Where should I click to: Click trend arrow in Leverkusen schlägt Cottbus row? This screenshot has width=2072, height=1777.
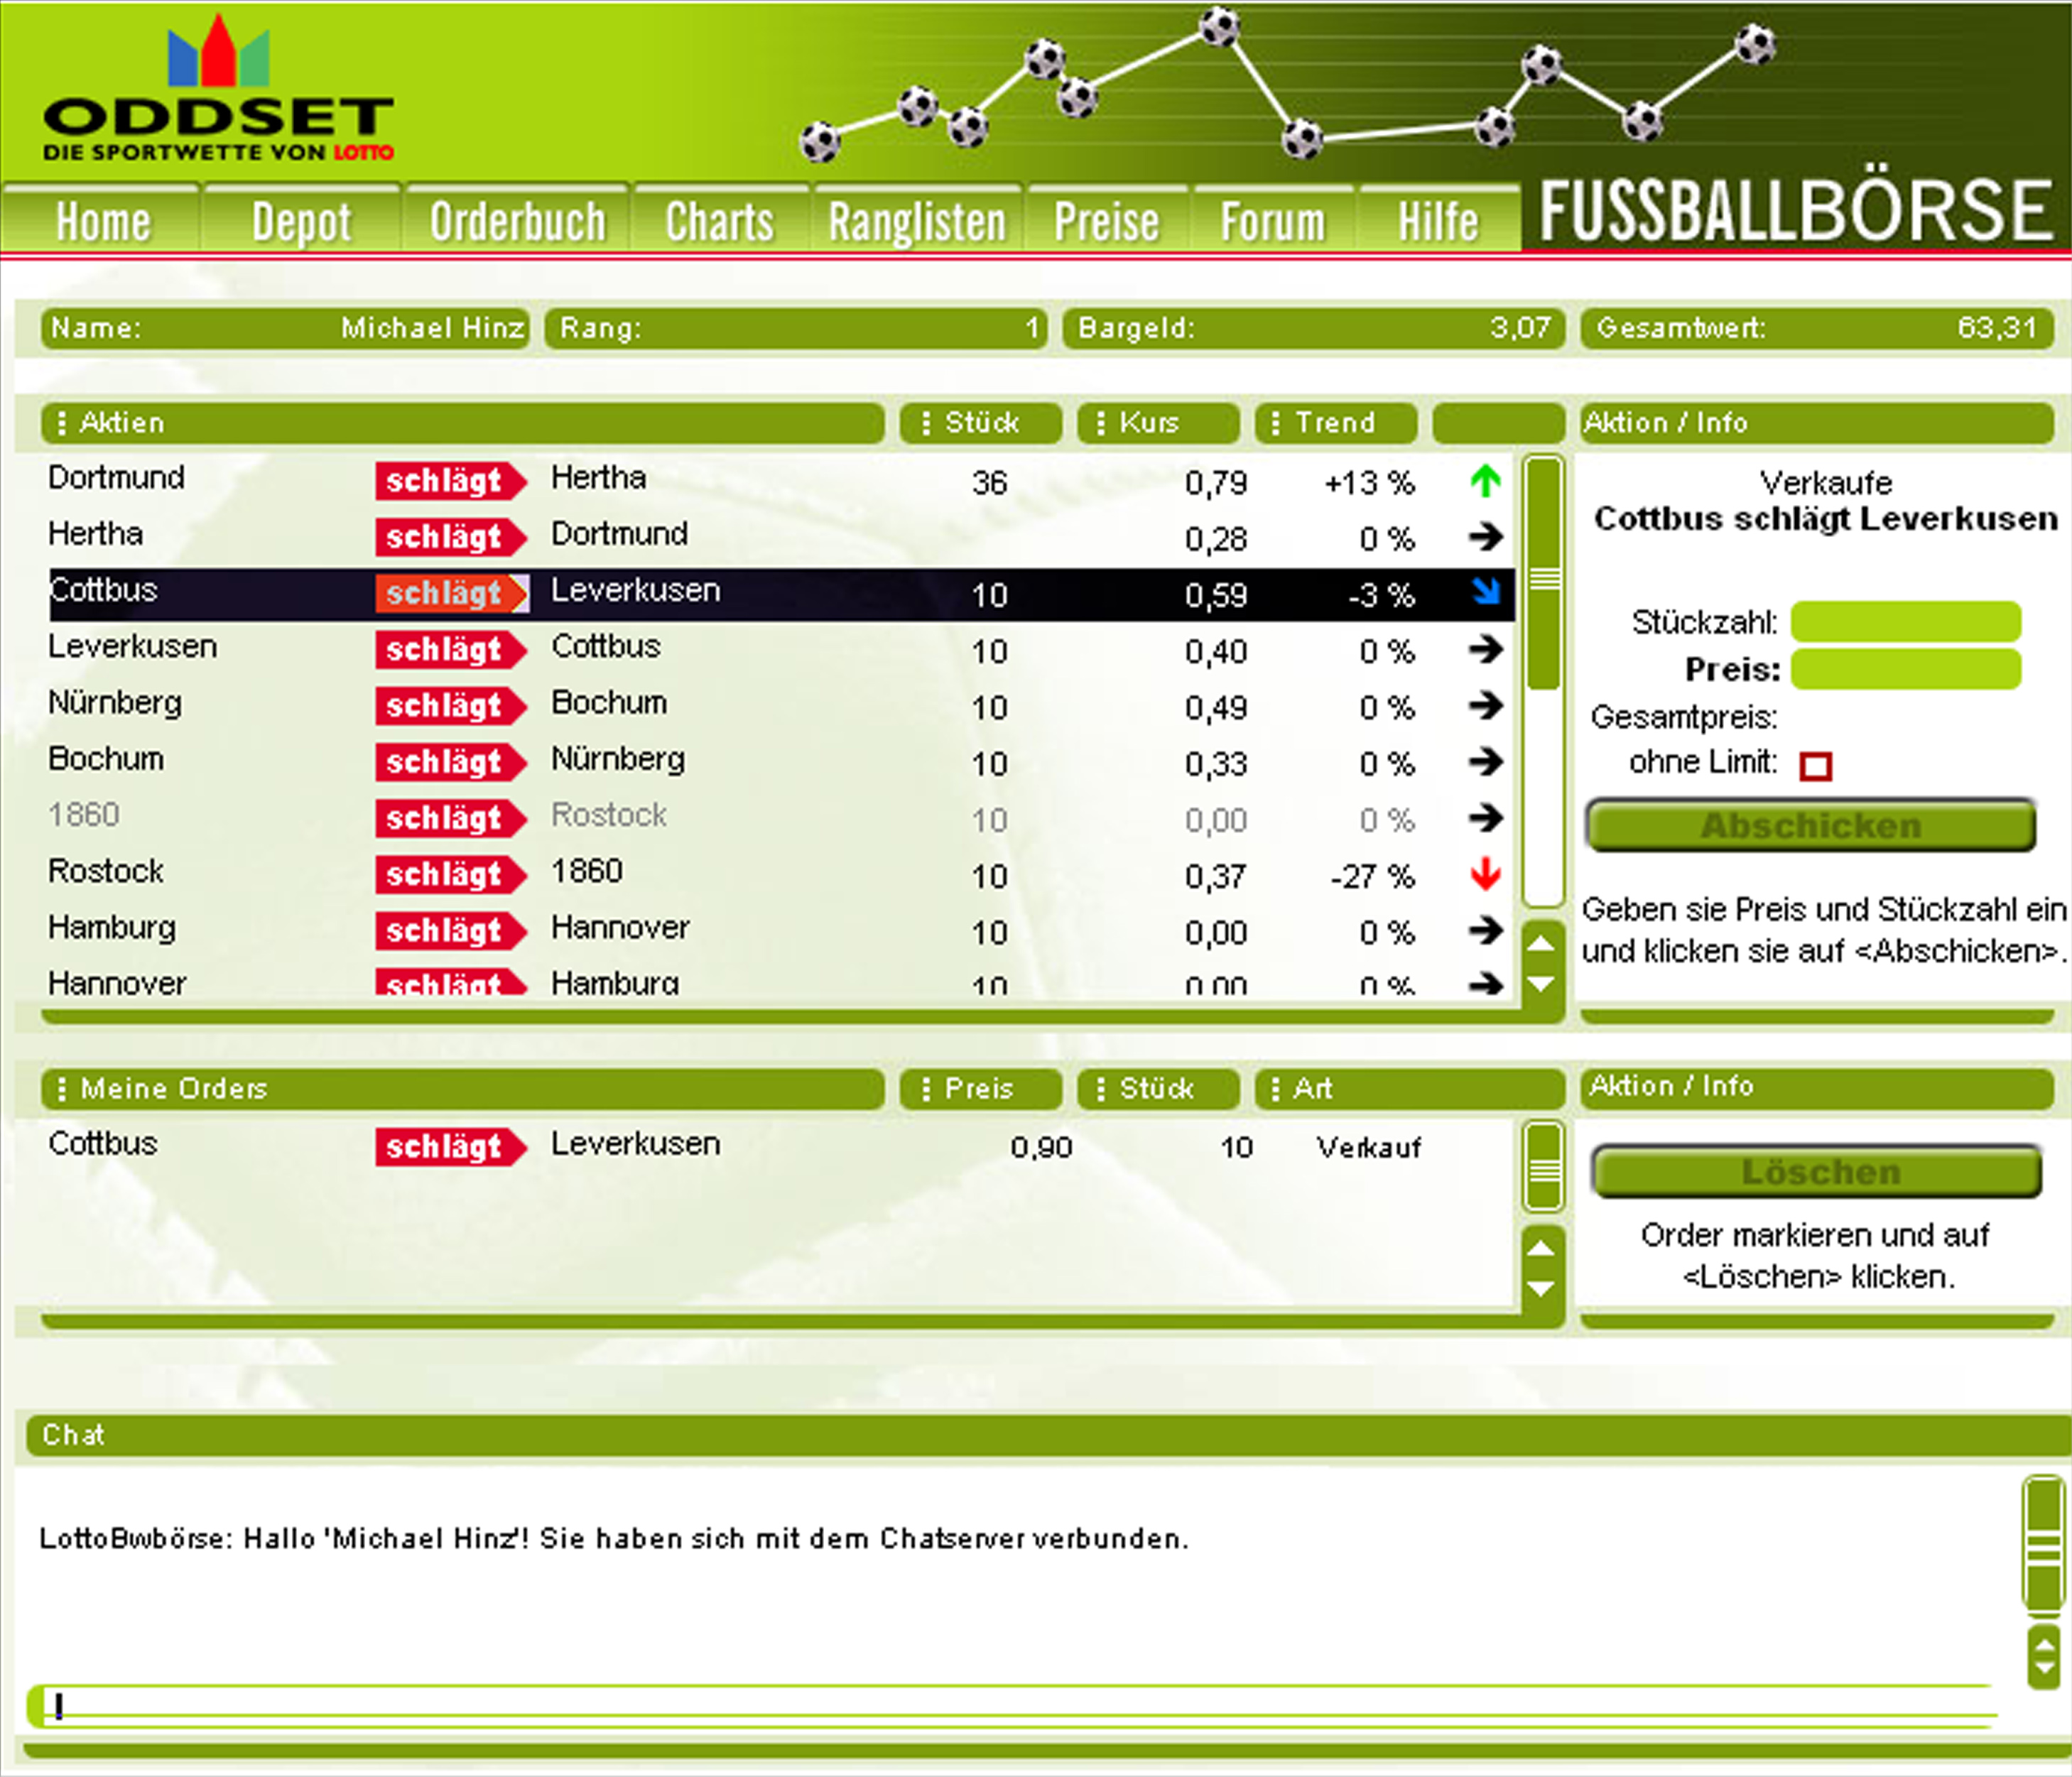(1485, 650)
